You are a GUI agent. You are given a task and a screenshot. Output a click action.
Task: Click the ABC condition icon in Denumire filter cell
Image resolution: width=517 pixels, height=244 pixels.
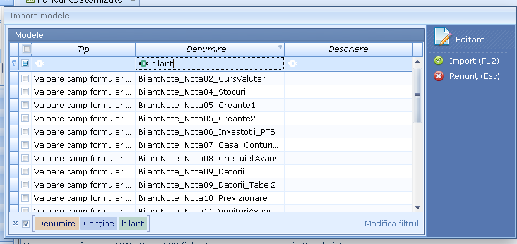143,63
